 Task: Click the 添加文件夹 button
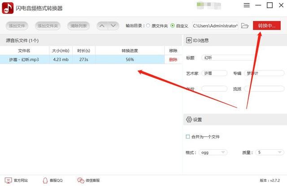click(x=48, y=26)
